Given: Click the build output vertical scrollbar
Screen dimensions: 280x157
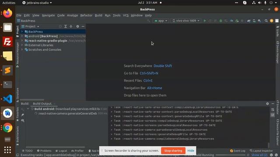Looking at the screenshot, I should (268, 145).
